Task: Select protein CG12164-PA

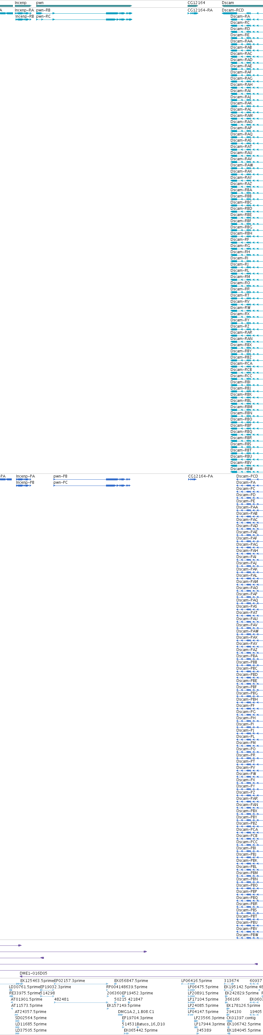Action: coord(201,476)
